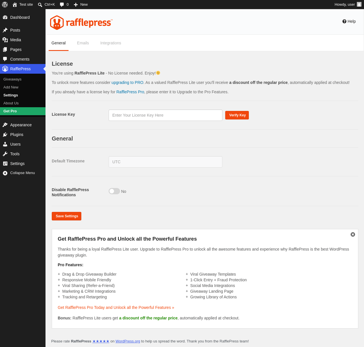Open the WordPress.org link

pos(128,341)
